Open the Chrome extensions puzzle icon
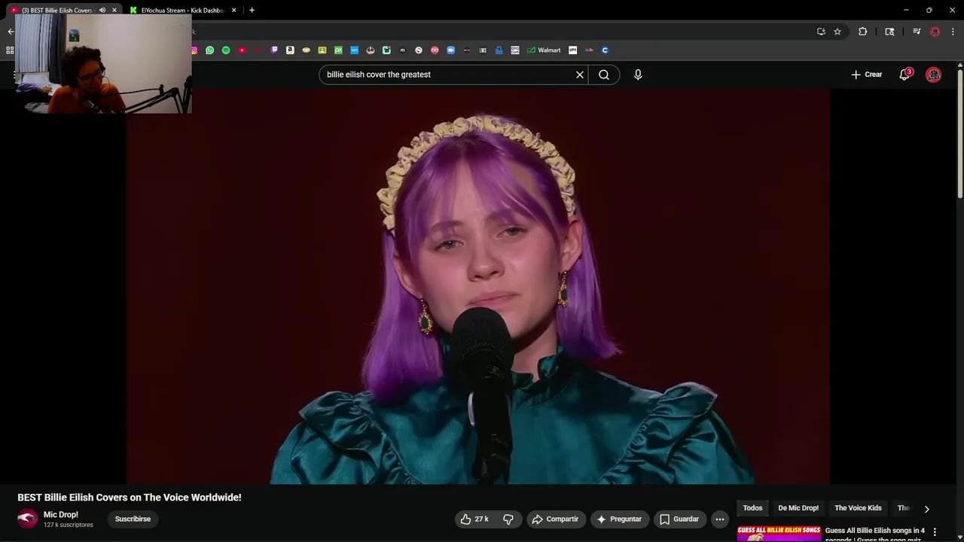 pyautogui.click(x=863, y=32)
